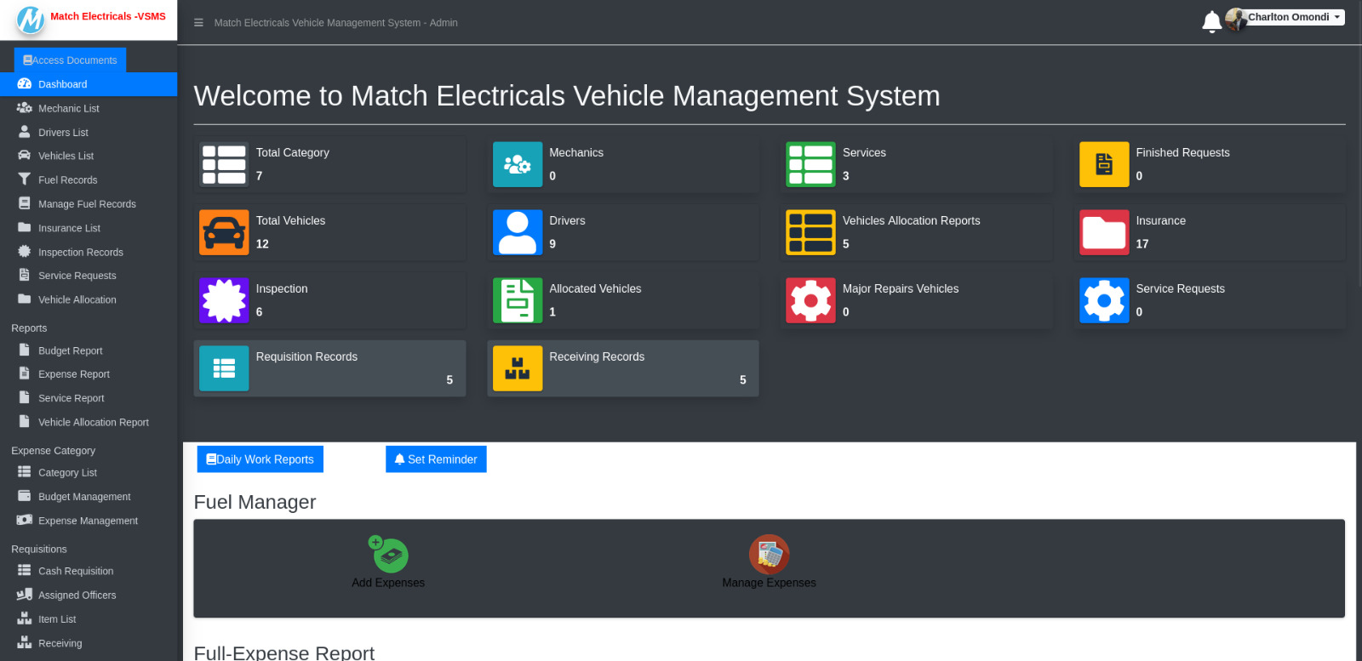
Task: Open sidebar Service Requests page
Action: coord(89,276)
